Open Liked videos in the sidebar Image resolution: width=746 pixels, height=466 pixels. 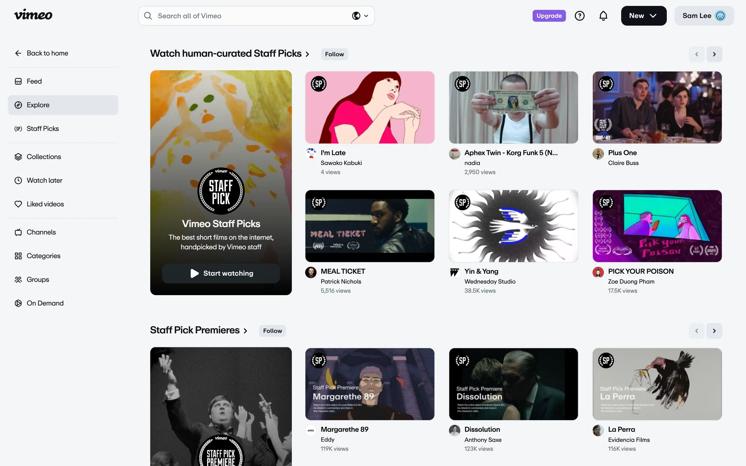[x=45, y=204]
